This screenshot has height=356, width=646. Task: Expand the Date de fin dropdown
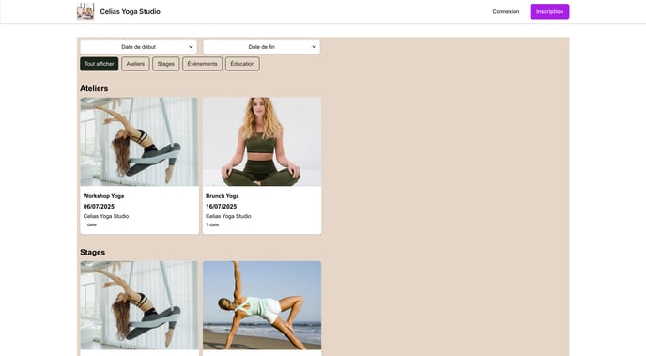(261, 47)
